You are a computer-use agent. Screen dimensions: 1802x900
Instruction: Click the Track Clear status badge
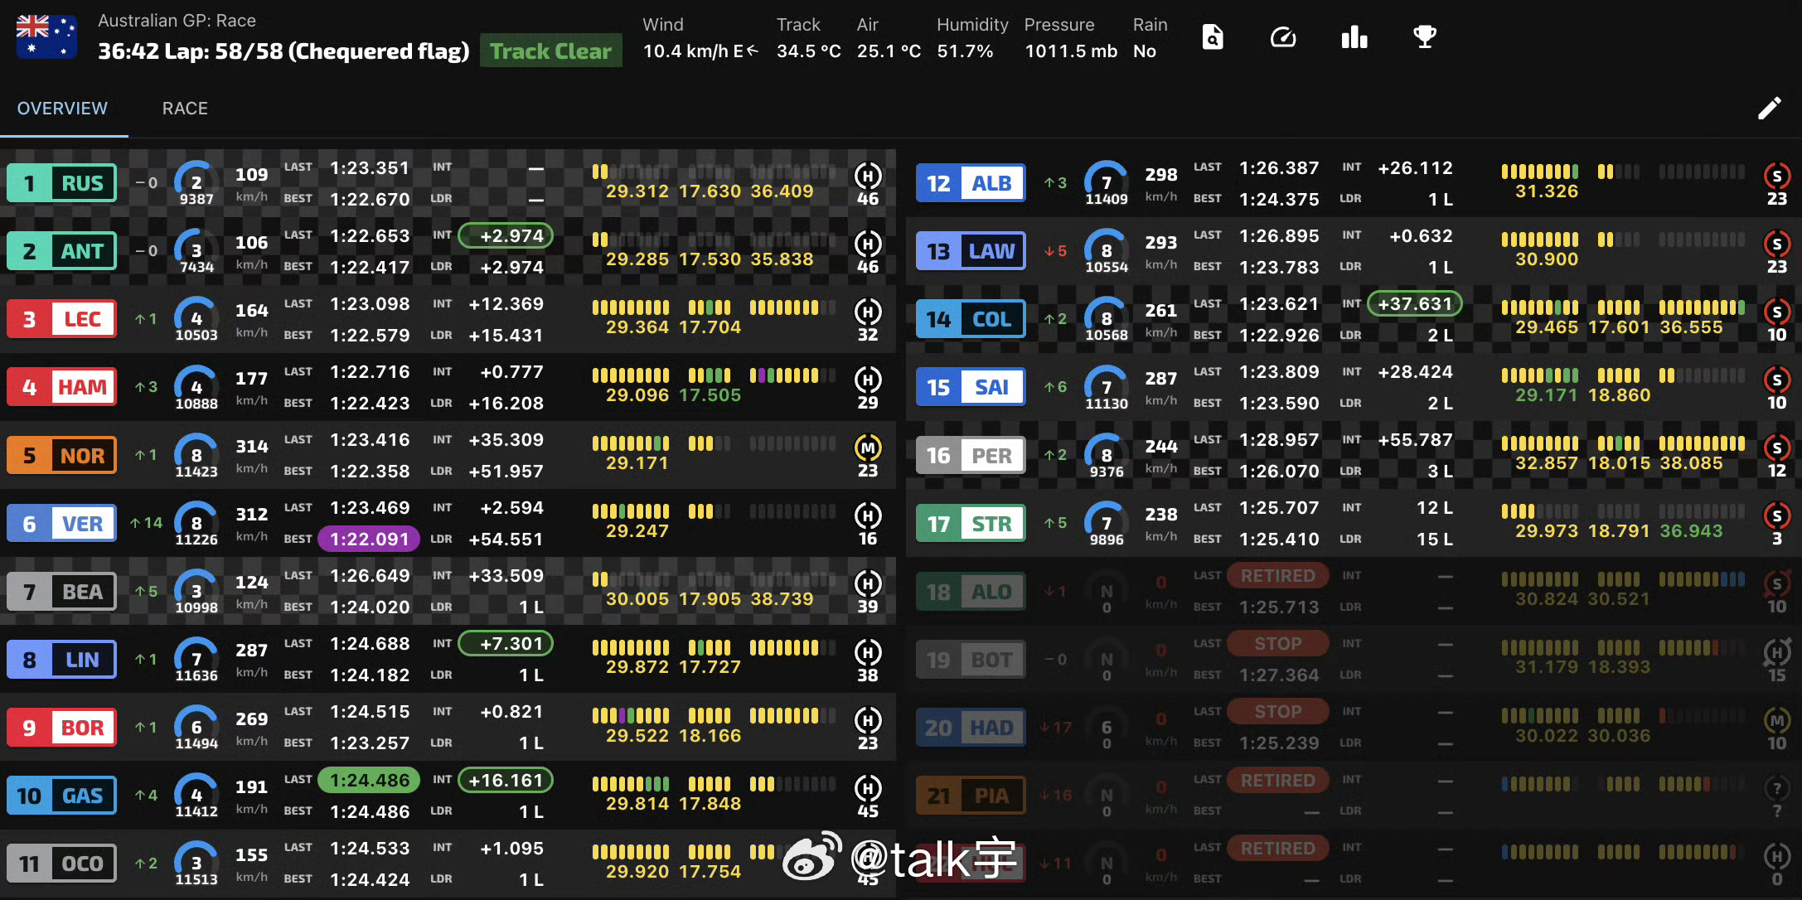(x=550, y=51)
